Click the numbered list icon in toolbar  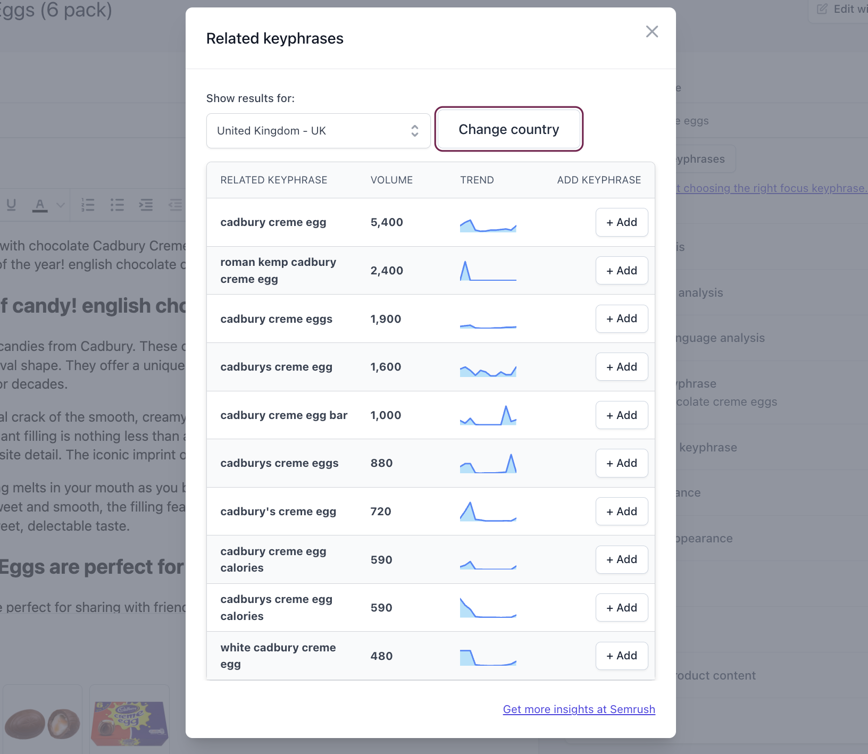tap(88, 205)
